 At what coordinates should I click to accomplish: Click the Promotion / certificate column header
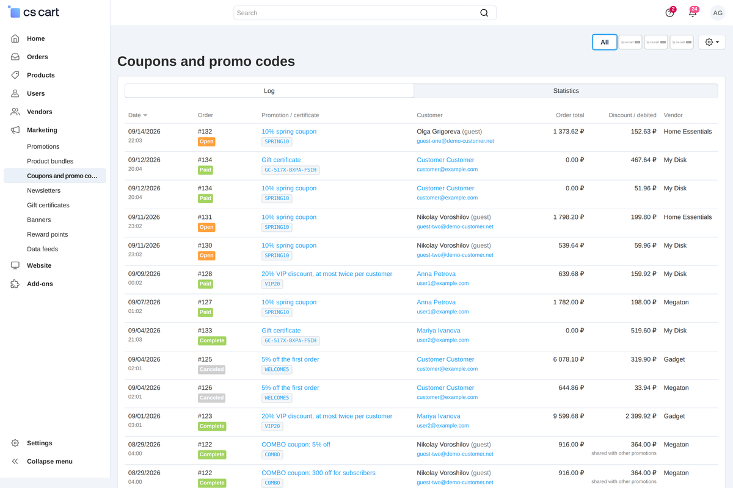point(290,115)
